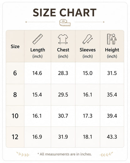Click size 6 row label

point(15,73)
